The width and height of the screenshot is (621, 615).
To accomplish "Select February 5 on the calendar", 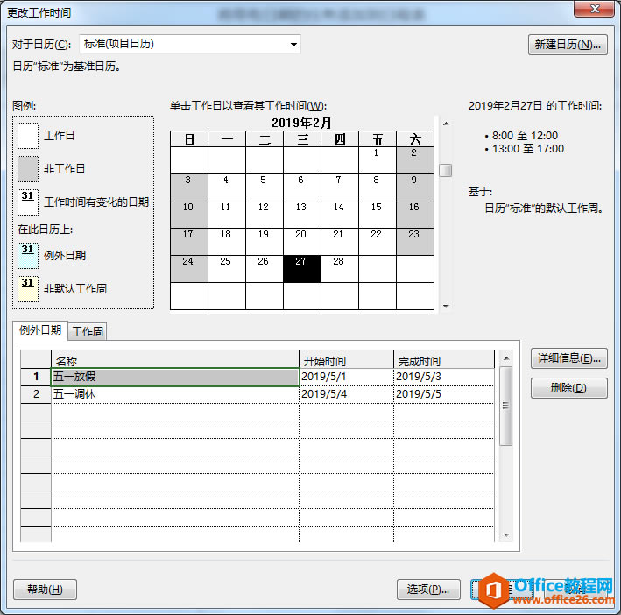I will tap(265, 187).
